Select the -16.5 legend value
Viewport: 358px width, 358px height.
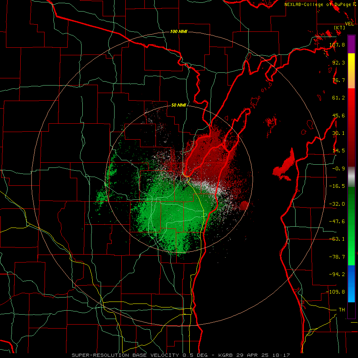click(x=337, y=186)
